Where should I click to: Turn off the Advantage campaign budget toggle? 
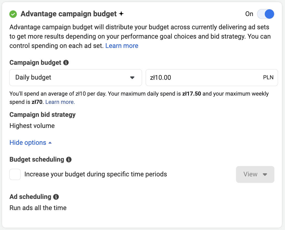coord(265,14)
